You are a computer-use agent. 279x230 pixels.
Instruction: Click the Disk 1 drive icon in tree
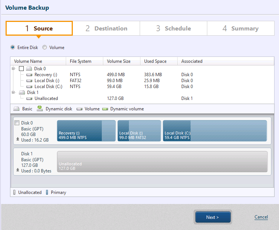click(x=22, y=93)
